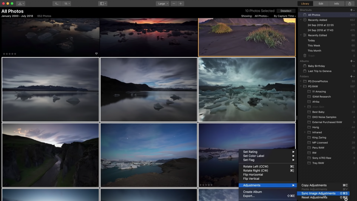
Task: Click the Recently Added plus-circle icon
Action: 305,20
